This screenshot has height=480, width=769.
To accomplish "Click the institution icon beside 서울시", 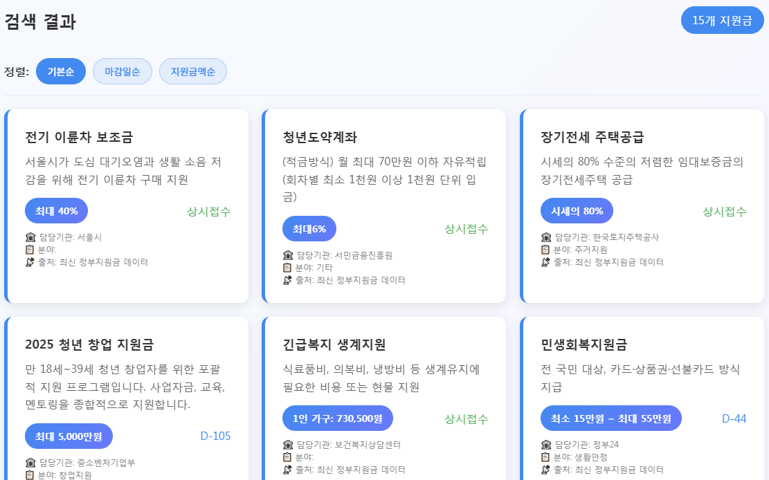I will pyautogui.click(x=29, y=237).
